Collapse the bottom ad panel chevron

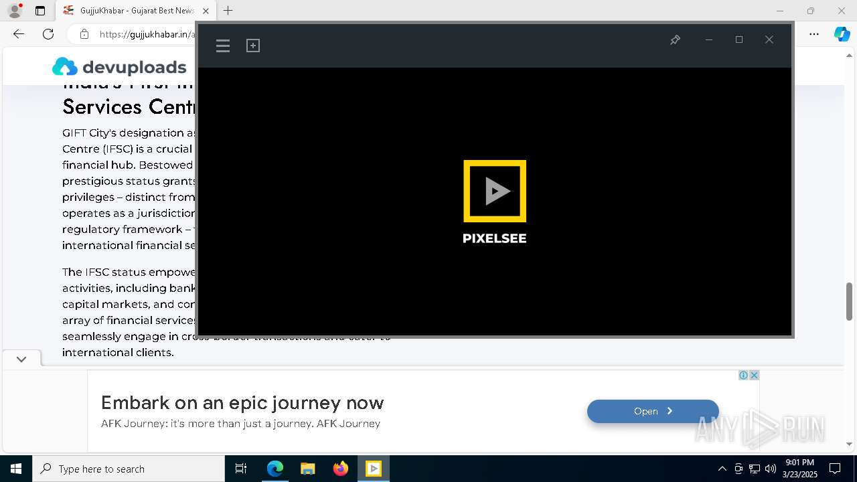point(21,359)
